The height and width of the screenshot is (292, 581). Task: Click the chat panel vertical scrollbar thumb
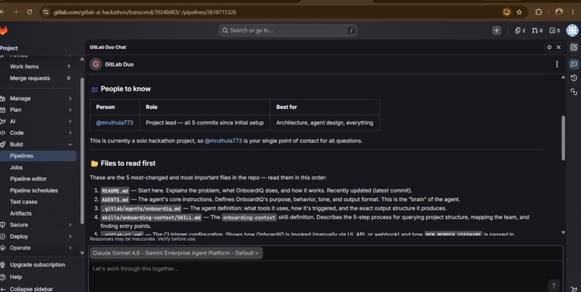563,138
